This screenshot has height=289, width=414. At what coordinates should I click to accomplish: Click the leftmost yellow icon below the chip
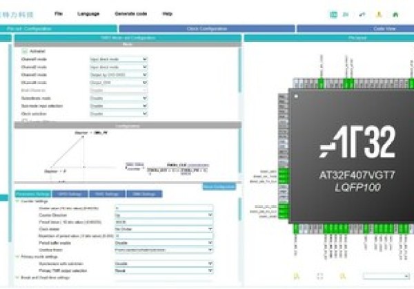[296, 276]
